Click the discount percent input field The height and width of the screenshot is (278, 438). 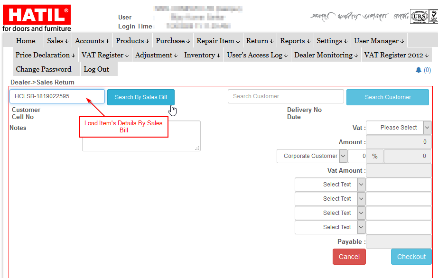pos(357,156)
